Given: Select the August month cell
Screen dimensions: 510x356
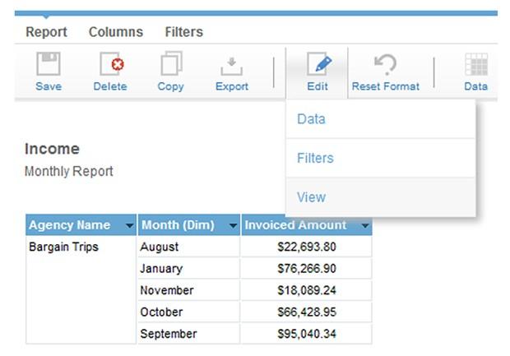Looking at the screenshot, I should pyautogui.click(x=189, y=247).
